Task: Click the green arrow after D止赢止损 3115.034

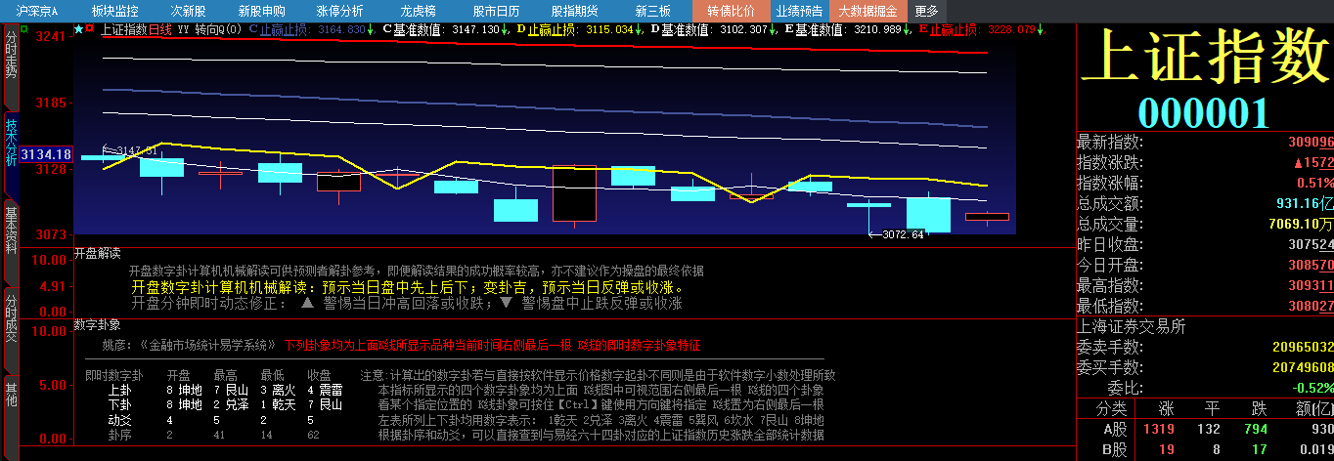Action: point(640,29)
